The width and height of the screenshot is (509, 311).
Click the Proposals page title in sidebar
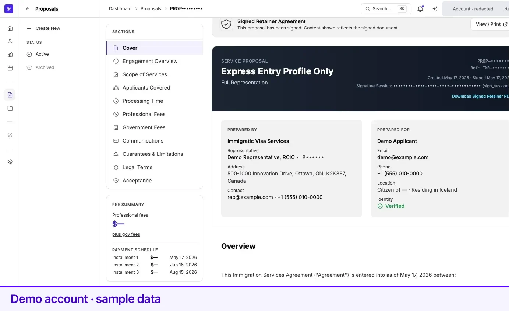[x=47, y=9]
